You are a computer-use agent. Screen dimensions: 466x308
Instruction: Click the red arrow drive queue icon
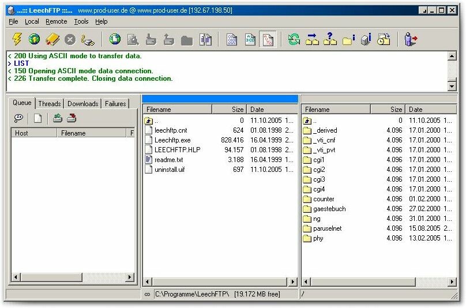(72, 118)
